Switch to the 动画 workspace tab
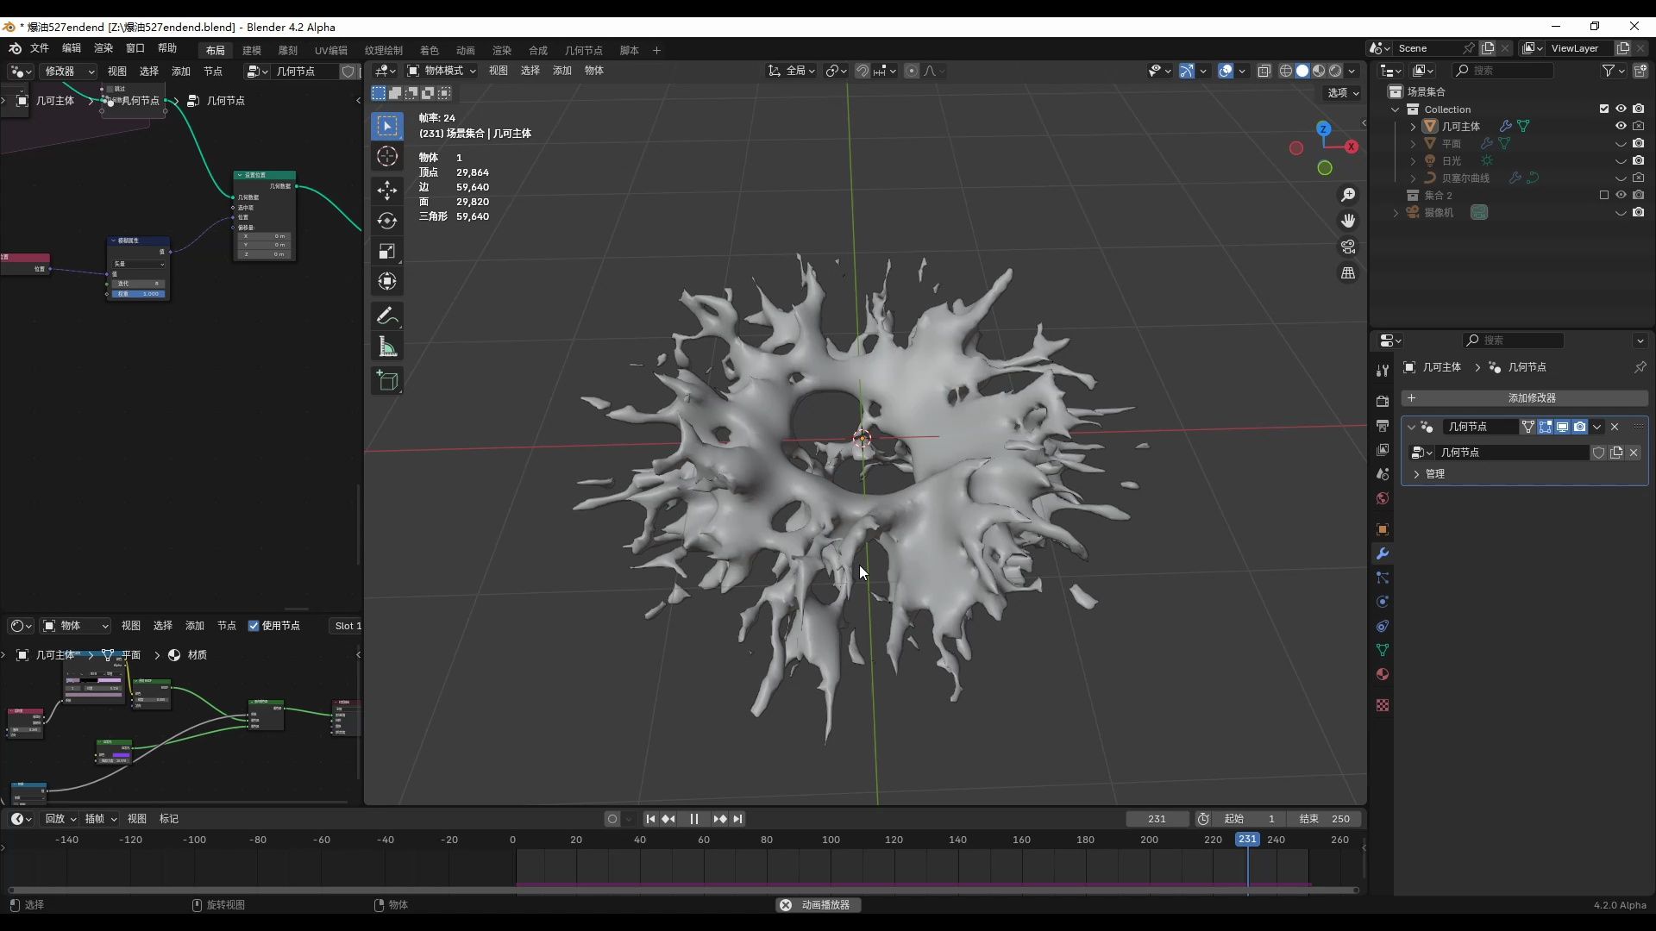The width and height of the screenshot is (1656, 931). point(466,50)
